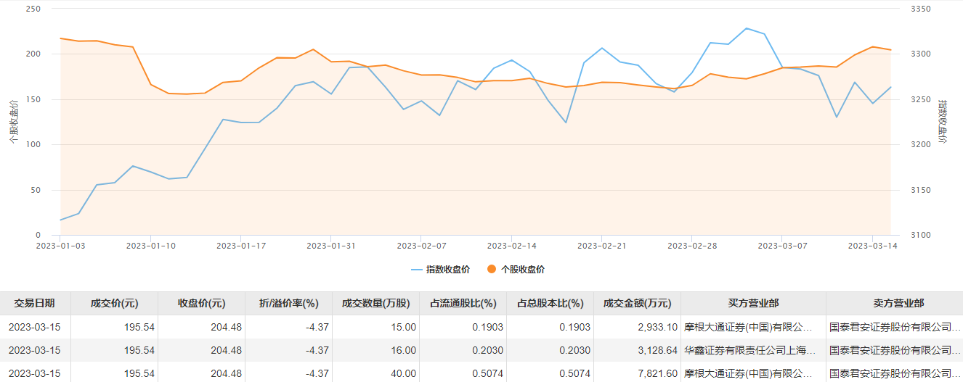Click the 2023-02-14 x-axis date label
Screen dimensions: 963x382
point(511,246)
